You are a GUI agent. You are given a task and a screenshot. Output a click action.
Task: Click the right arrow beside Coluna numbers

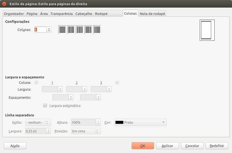(x=117, y=82)
